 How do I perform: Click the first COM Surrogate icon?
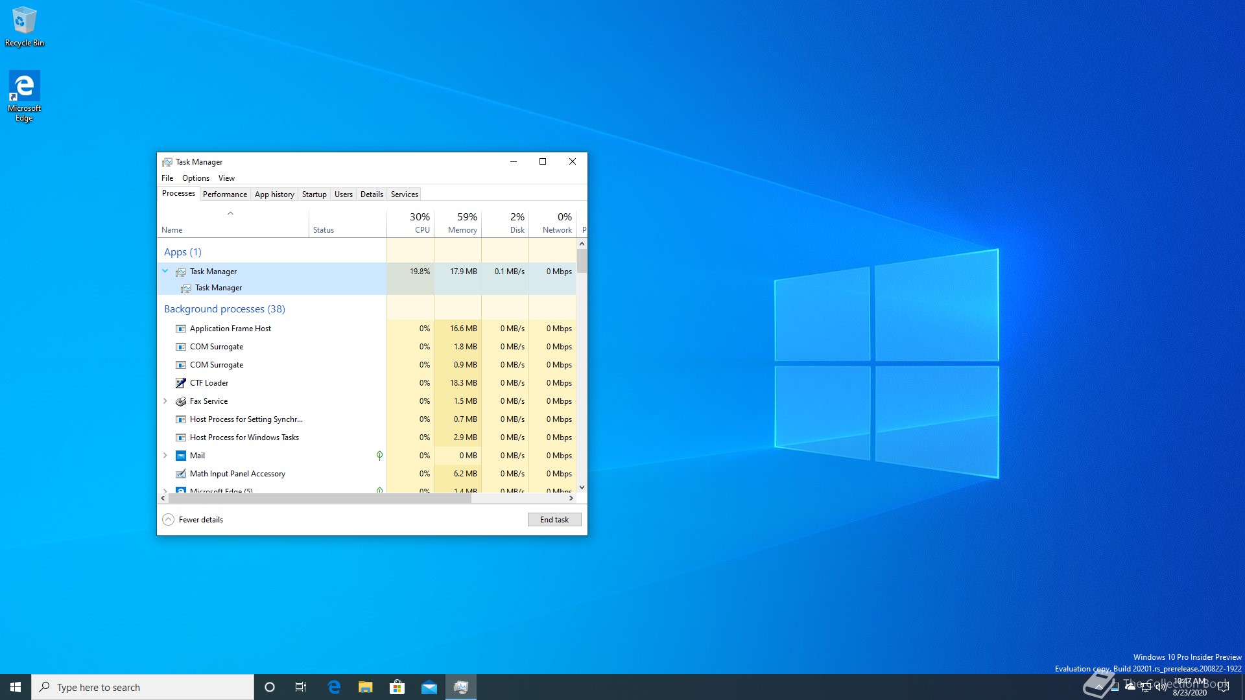pyautogui.click(x=181, y=347)
